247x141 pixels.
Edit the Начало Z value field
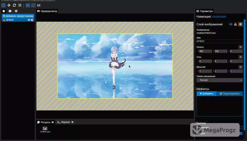[236, 51]
